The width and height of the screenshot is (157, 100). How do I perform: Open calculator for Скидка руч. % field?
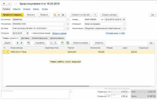point(126,92)
